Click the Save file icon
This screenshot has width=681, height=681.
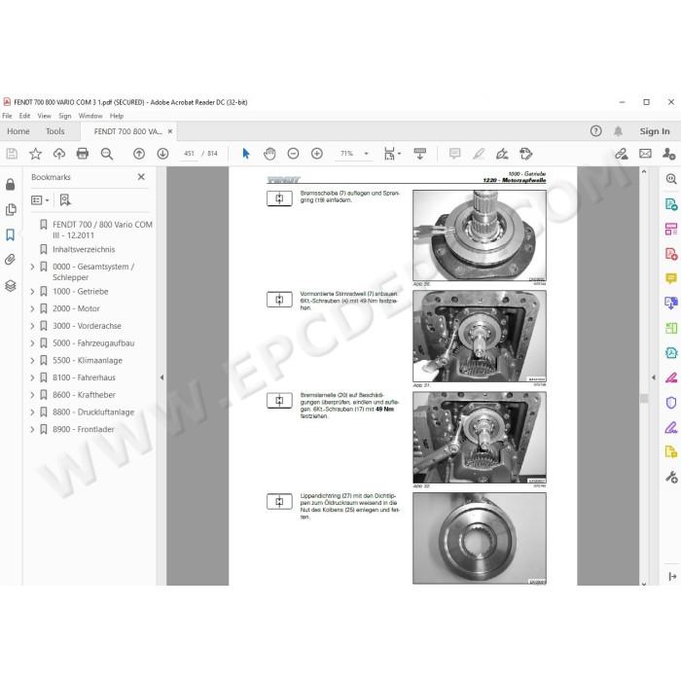(12, 154)
